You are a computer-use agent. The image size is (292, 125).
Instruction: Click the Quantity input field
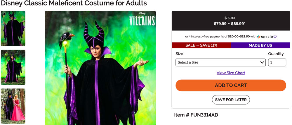[x=277, y=62]
